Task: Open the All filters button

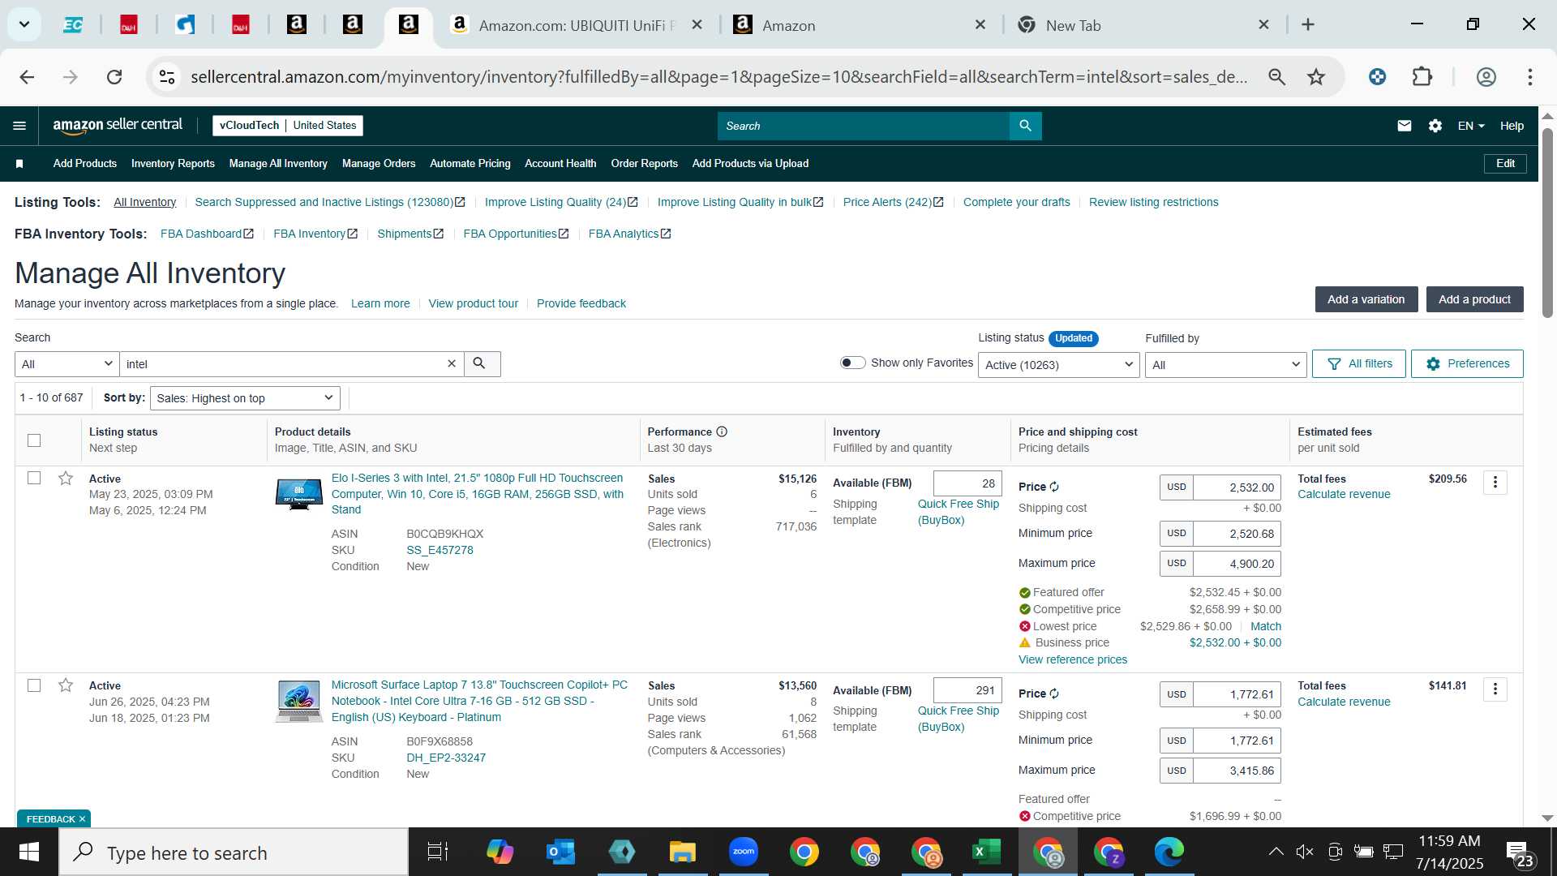Action: [1359, 363]
